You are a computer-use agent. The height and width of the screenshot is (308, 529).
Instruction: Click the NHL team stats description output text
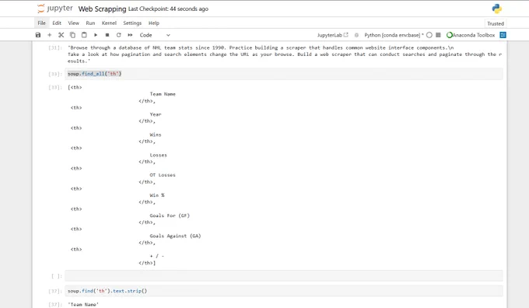(285, 54)
